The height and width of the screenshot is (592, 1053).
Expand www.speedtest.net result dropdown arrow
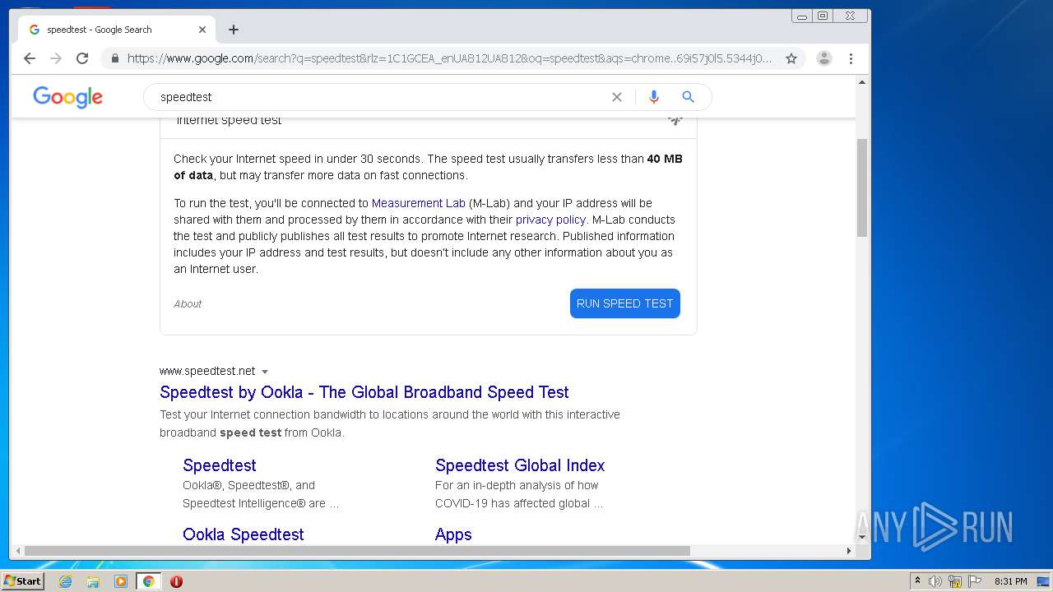(265, 372)
